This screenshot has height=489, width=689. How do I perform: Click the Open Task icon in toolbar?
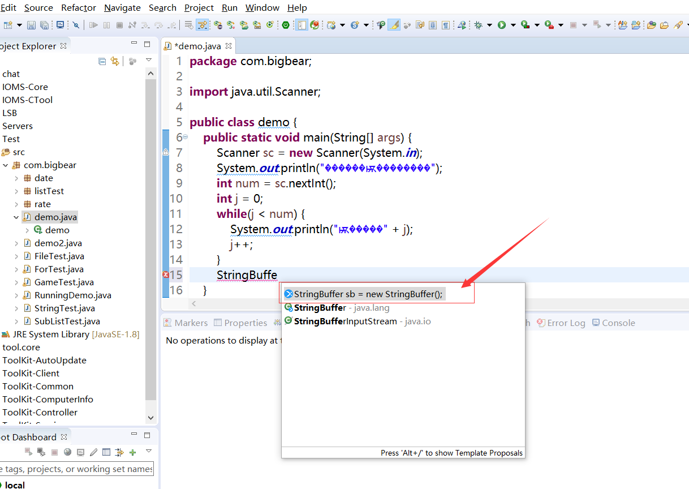coord(664,25)
